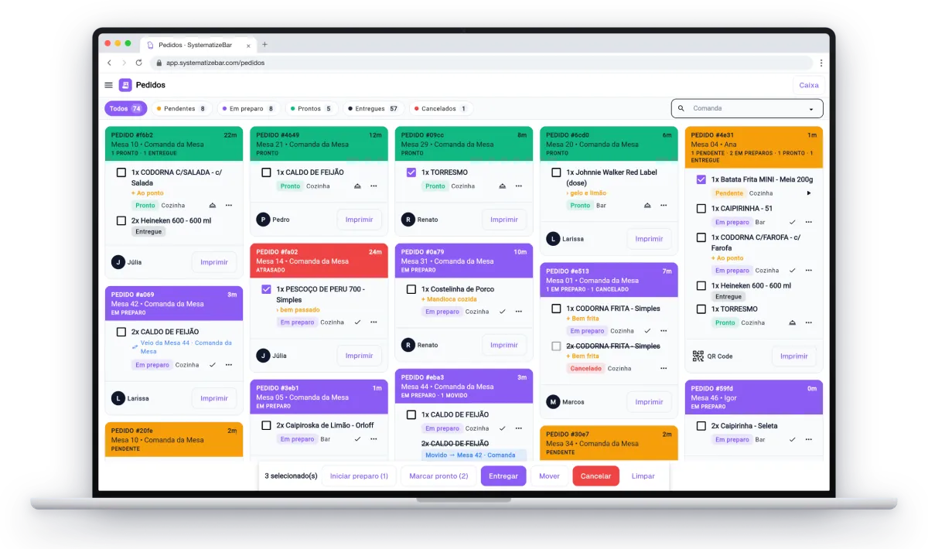Image resolution: width=928 pixels, height=549 pixels.
Task: Open three-dots menu for Johnnie Walker Red Label
Action: (664, 206)
